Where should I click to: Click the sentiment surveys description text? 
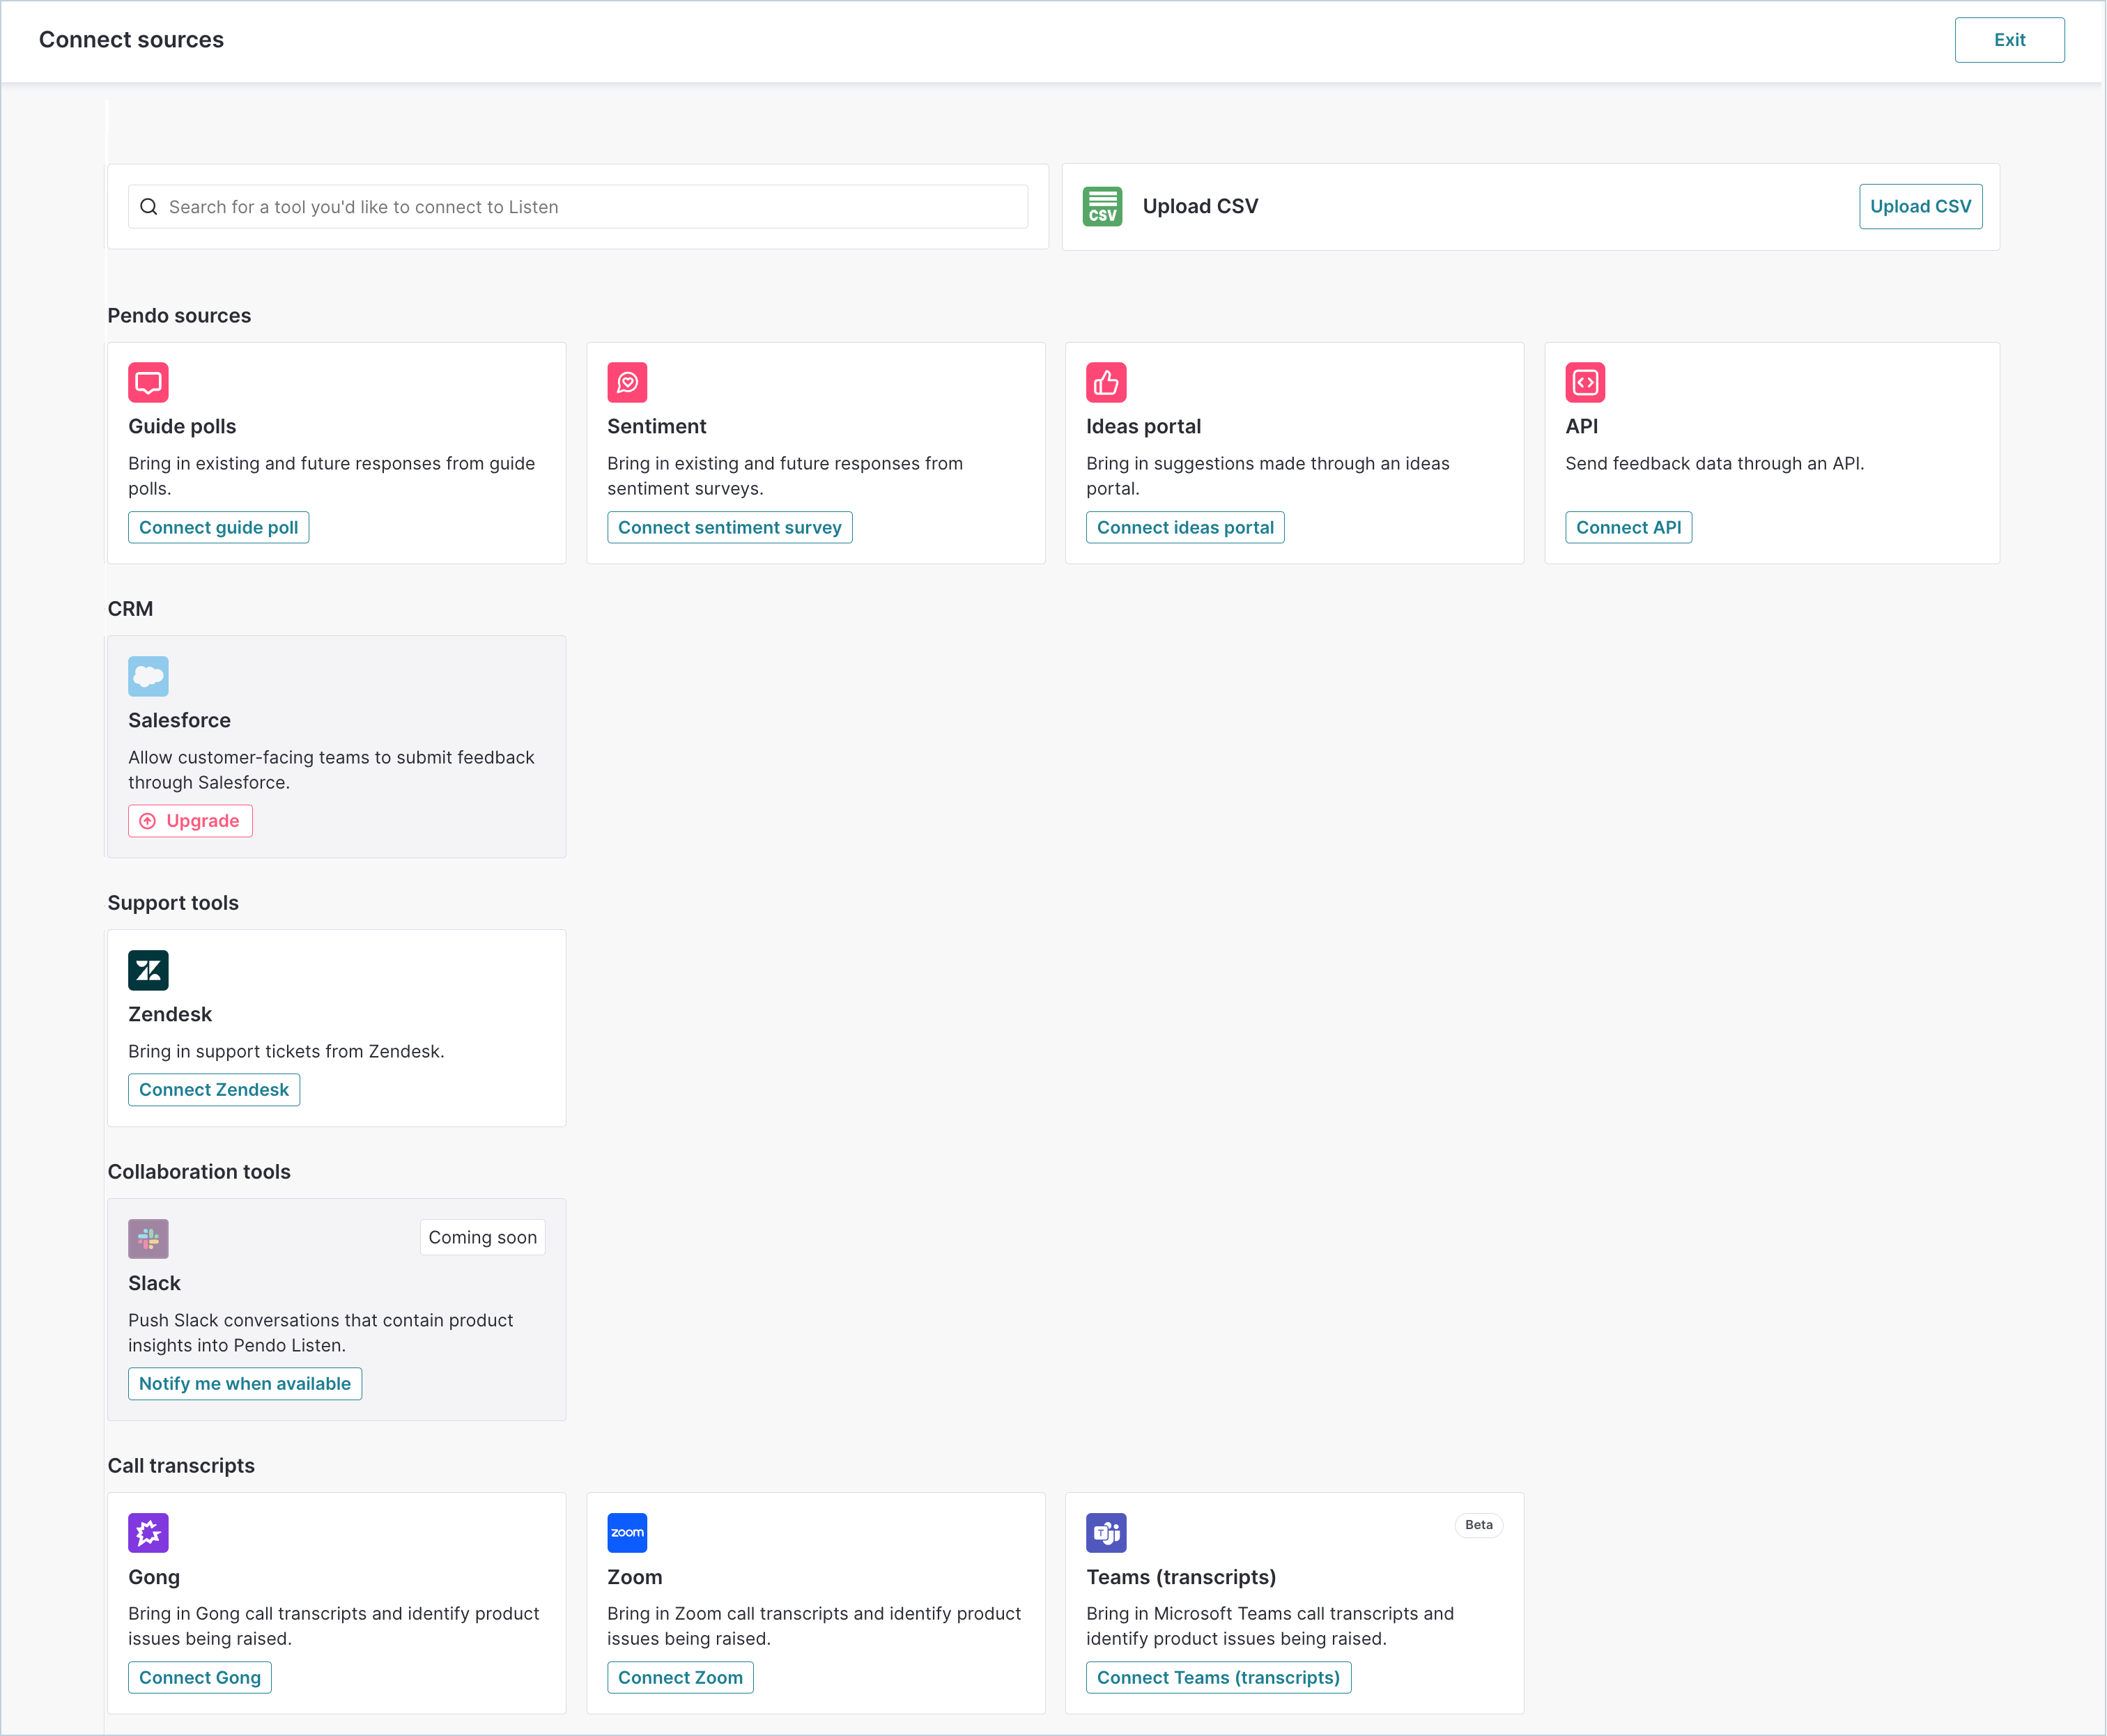point(785,476)
